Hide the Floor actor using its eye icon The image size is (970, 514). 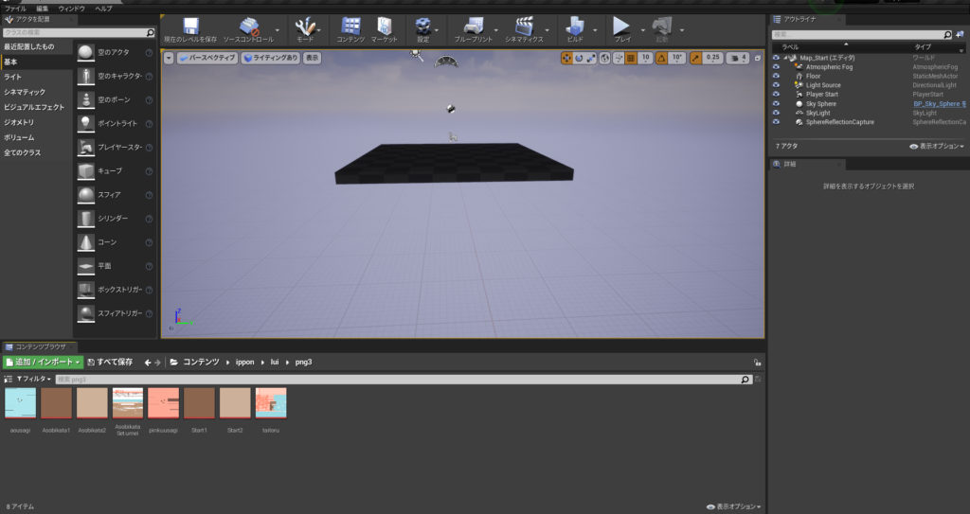[x=776, y=76]
